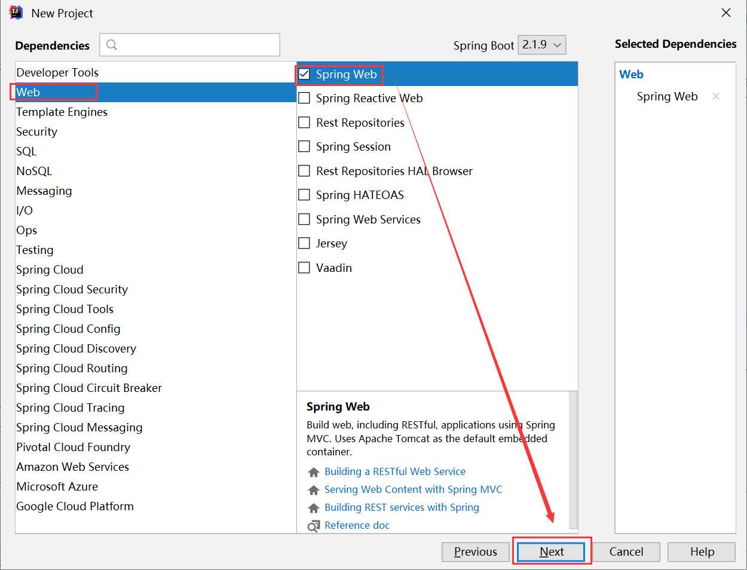Focus the Dependencies search field
747x570 pixels.
click(189, 45)
